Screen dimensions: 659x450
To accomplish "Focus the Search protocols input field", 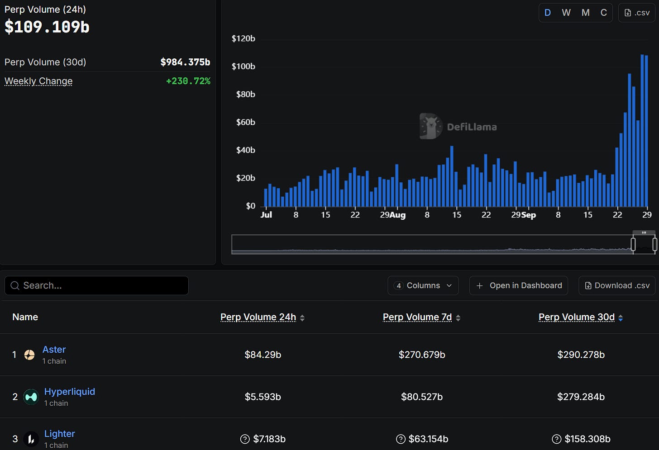I will (96, 285).
